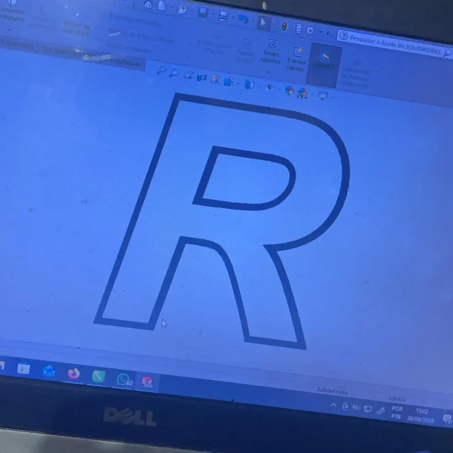Open a file via Open icon
This screenshot has height=453, width=453.
pos(182,9)
